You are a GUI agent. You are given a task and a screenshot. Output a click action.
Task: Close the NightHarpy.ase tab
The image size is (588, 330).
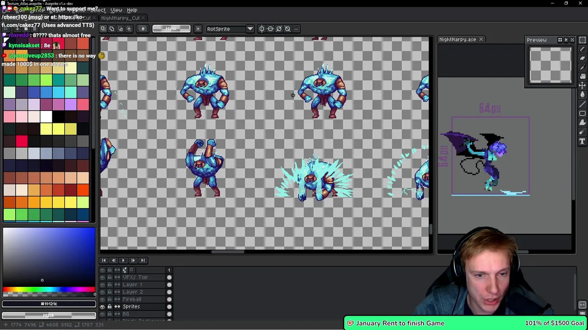click(x=481, y=39)
